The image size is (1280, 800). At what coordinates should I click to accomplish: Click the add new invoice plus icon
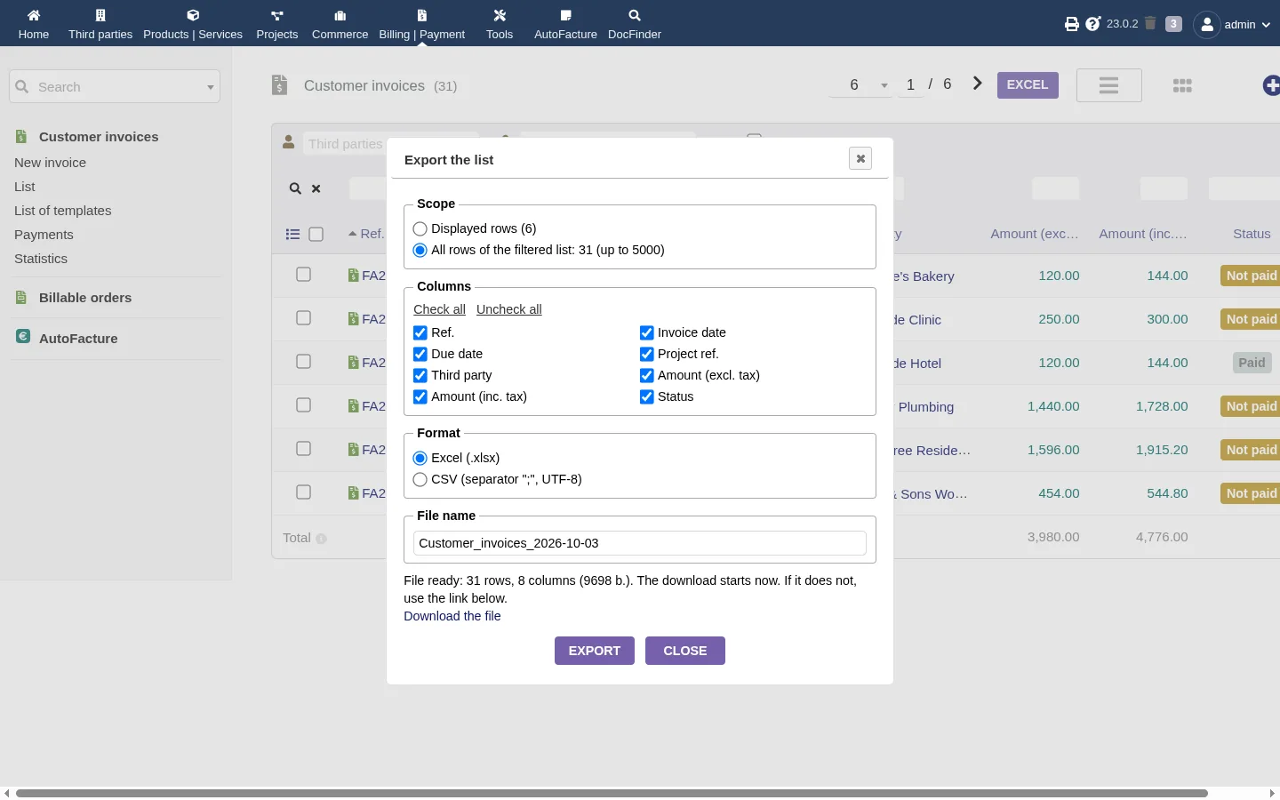pyautogui.click(x=1272, y=85)
